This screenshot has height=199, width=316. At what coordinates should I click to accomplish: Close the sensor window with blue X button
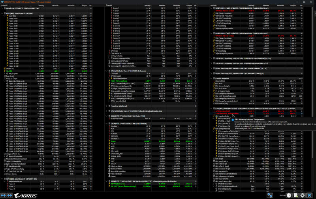pyautogui.click(x=309, y=195)
